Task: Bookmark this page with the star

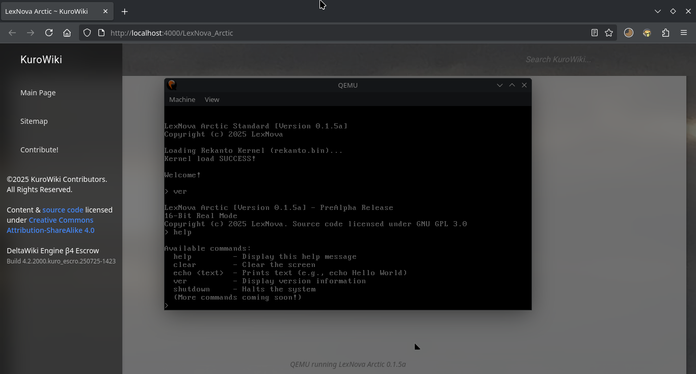Action: pos(609,33)
